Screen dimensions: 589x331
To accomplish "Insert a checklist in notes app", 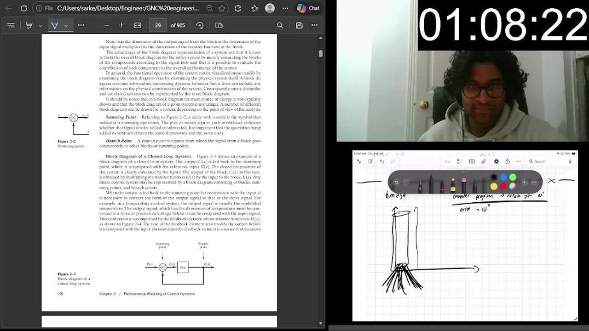I will tap(460, 161).
